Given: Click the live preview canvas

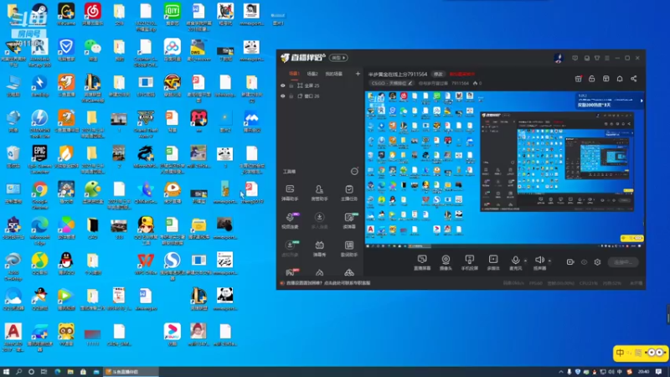Looking at the screenshot, I should 504,170.
